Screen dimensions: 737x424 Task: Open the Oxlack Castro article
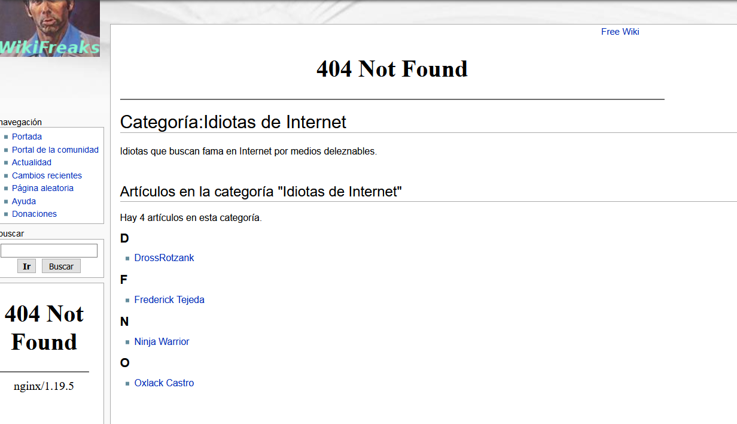click(x=164, y=383)
